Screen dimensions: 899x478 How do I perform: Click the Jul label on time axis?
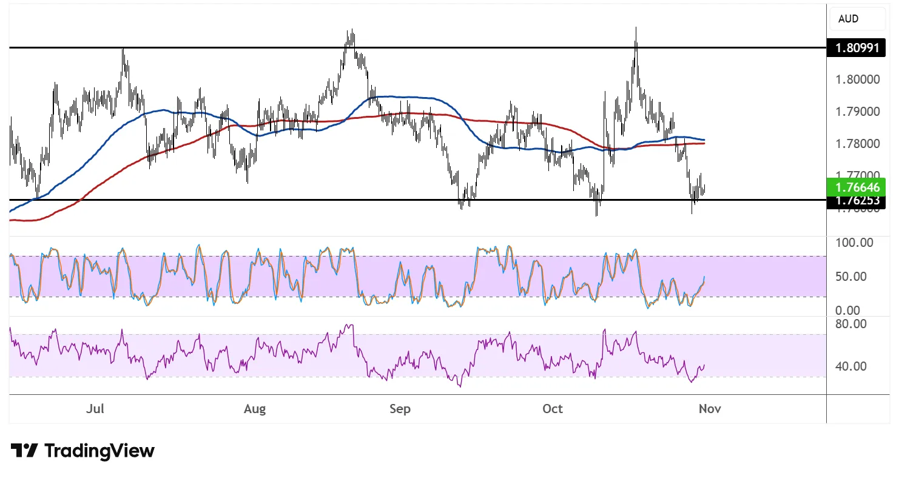95,409
